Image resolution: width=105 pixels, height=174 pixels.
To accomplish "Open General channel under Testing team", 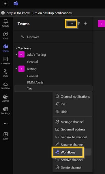I will [x=33, y=76].
